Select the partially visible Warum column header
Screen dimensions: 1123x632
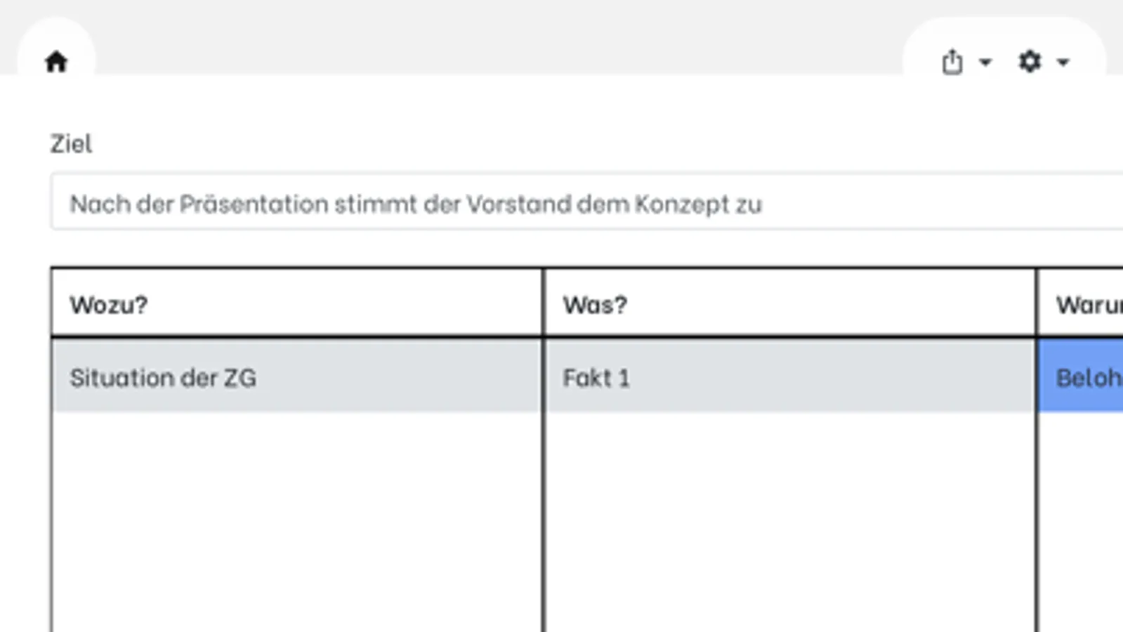point(1089,305)
